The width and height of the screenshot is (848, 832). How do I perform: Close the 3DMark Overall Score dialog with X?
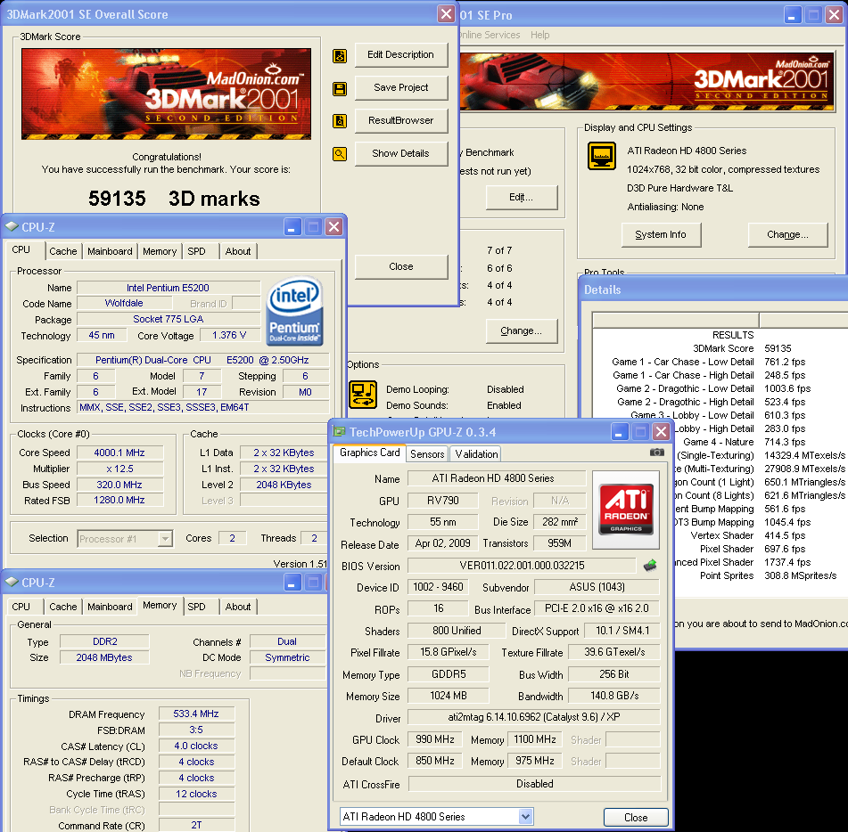coord(446,13)
